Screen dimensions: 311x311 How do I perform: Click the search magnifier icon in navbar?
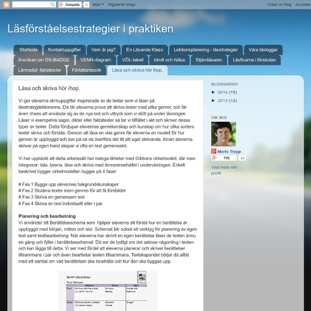(52, 4)
